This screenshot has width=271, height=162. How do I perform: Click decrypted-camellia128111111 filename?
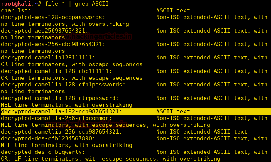pos(48,57)
